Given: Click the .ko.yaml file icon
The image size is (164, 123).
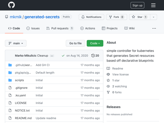Looking at the screenshot, I should coord(10,95).
